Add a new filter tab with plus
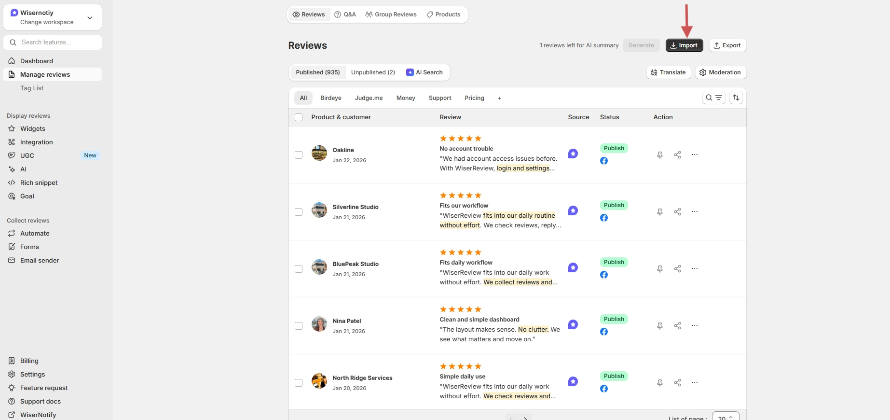The width and height of the screenshot is (890, 420). tap(500, 98)
